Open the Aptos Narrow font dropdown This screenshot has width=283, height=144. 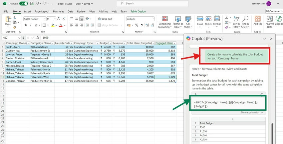45,19
